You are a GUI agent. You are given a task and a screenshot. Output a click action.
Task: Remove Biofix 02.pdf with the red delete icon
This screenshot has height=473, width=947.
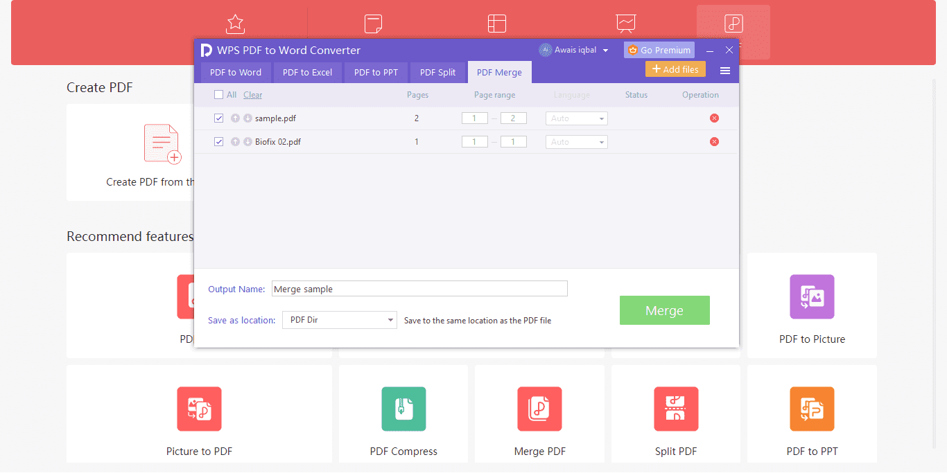tap(714, 142)
